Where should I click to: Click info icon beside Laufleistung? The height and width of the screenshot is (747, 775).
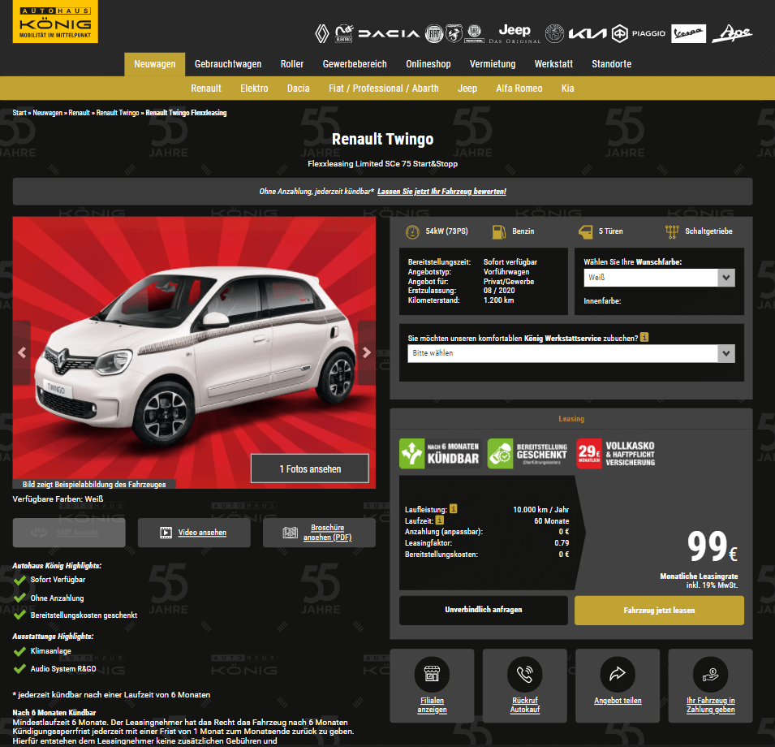(x=454, y=509)
